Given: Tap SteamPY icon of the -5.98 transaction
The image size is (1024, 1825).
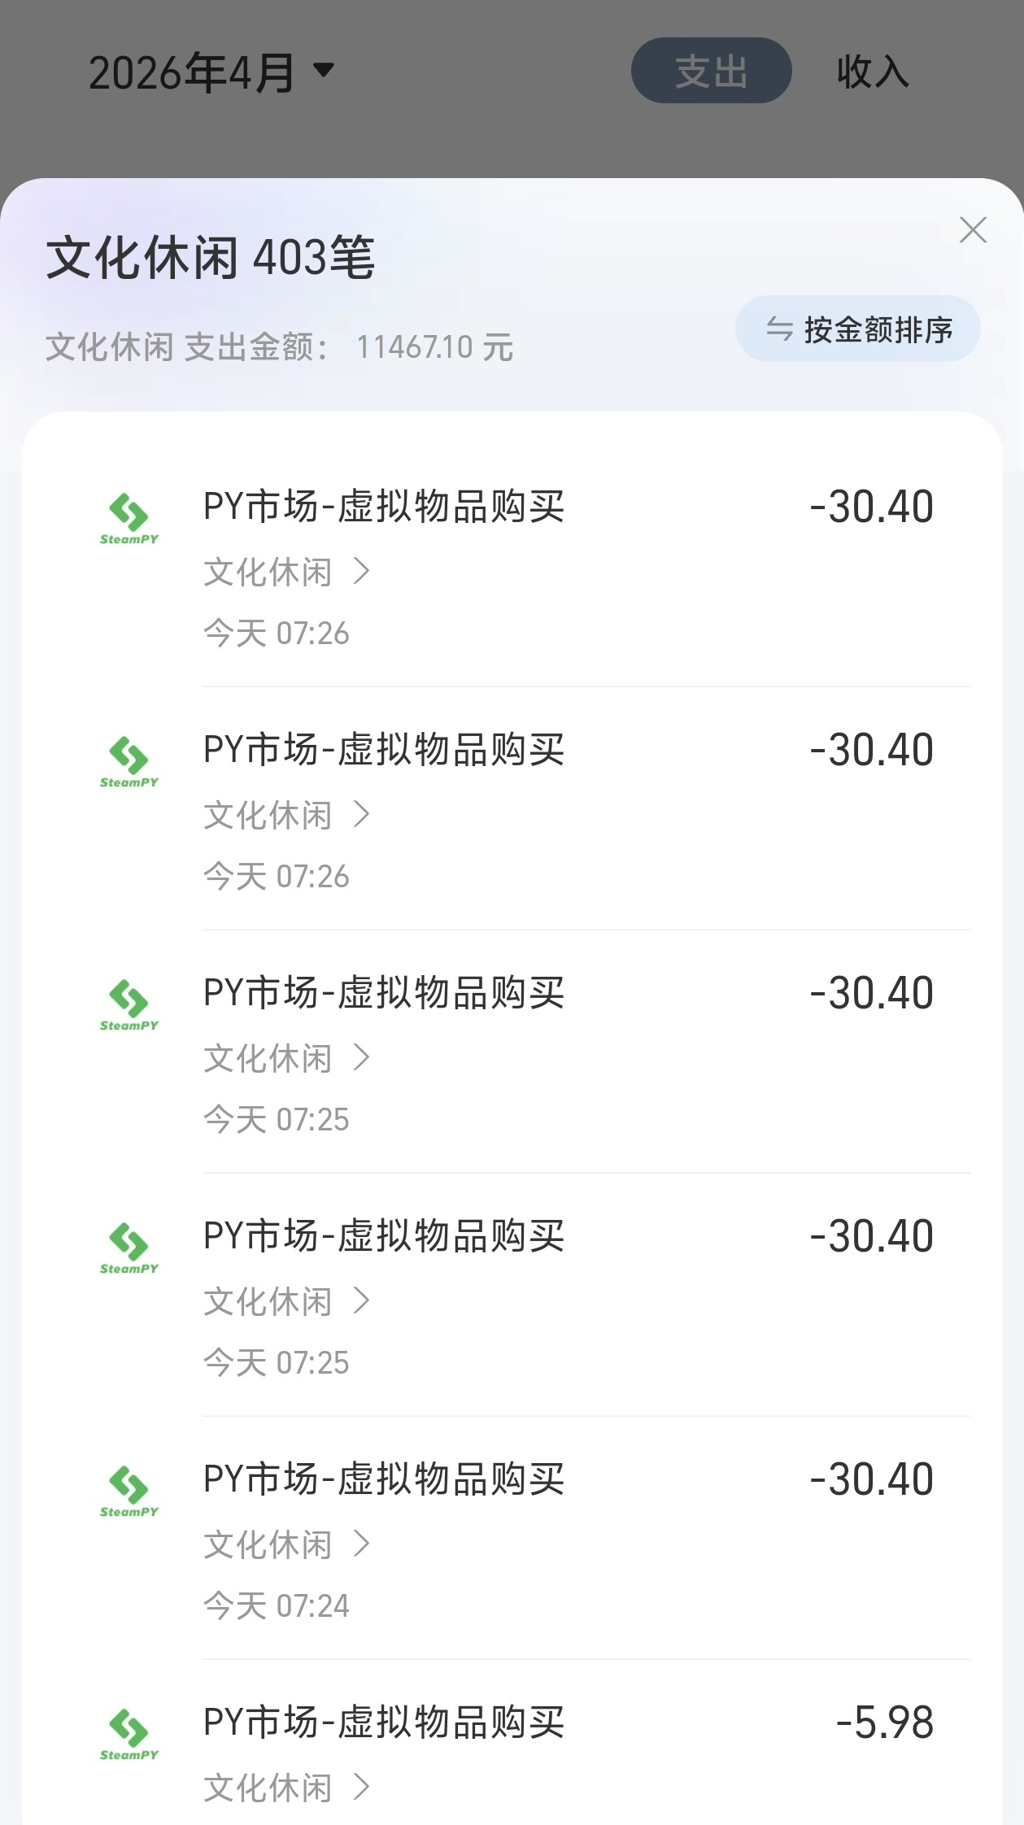Looking at the screenshot, I should 129,1734.
